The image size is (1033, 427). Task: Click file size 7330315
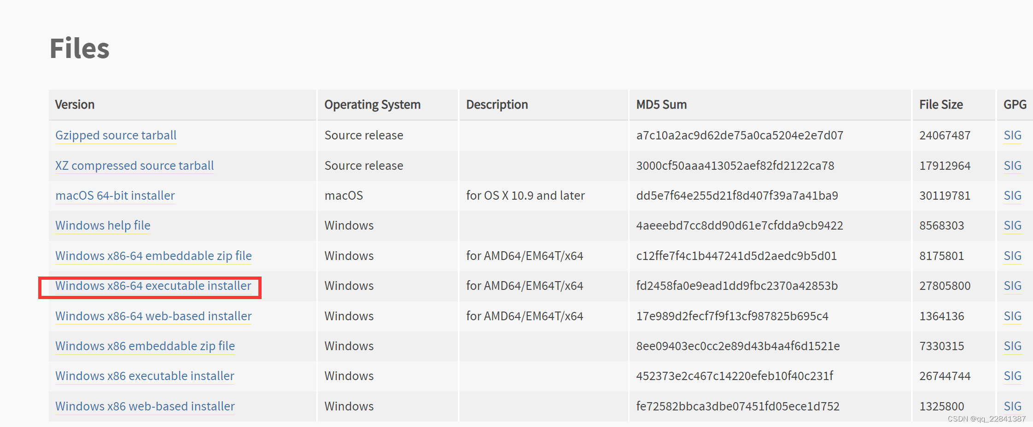tap(941, 346)
